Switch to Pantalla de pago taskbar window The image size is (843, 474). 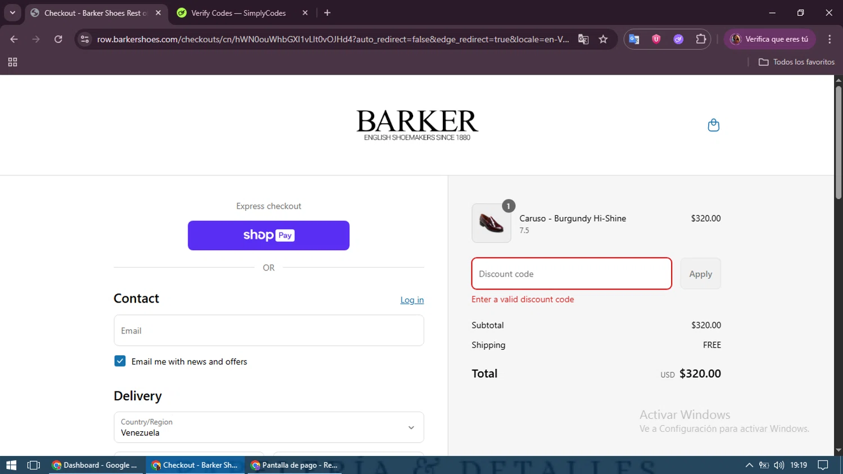294,465
